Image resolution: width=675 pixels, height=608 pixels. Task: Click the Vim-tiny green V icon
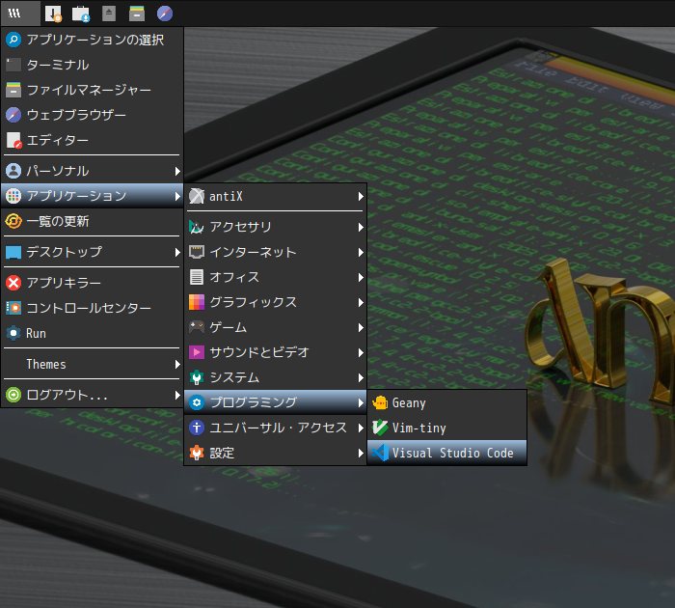[380, 428]
